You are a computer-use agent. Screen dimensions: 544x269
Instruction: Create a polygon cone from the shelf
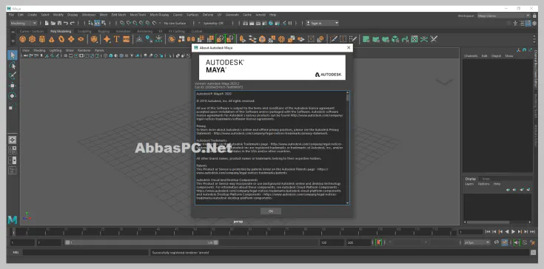pos(52,39)
